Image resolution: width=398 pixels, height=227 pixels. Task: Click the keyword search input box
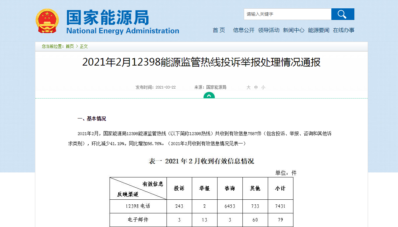[286, 14]
